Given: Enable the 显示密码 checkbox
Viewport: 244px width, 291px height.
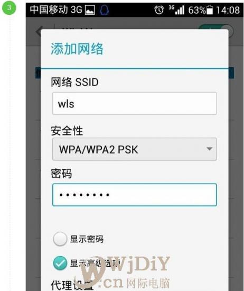Looking at the screenshot, I should (60, 239).
